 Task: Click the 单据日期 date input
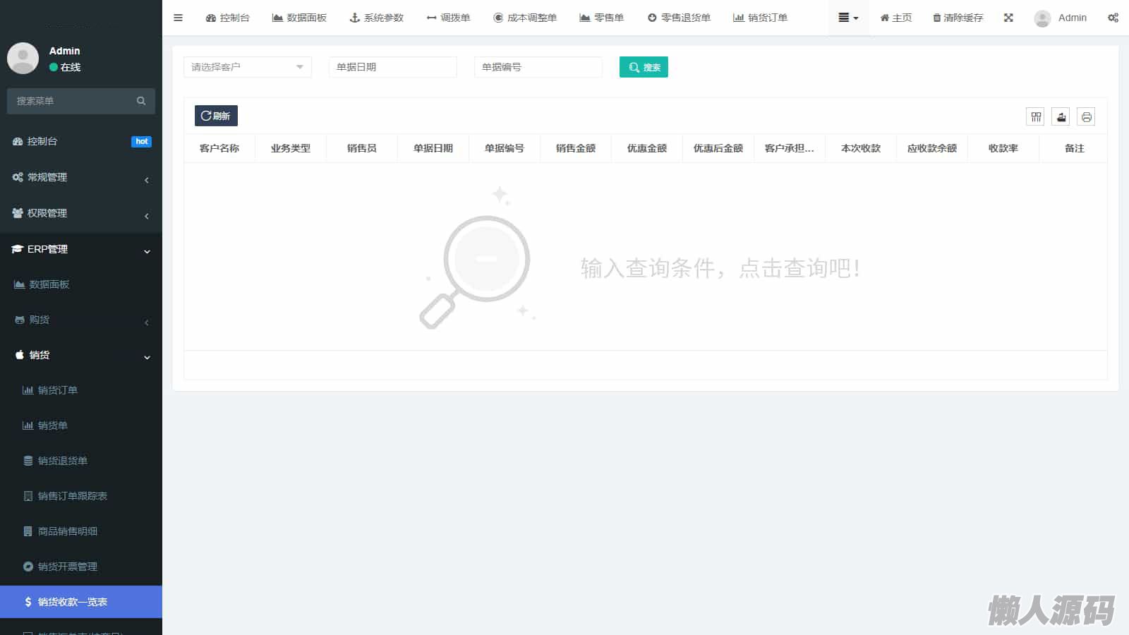(393, 67)
